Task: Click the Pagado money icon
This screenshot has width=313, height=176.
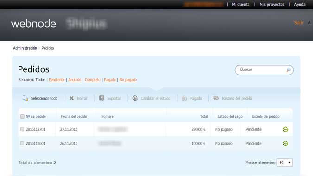Action: point(185,98)
